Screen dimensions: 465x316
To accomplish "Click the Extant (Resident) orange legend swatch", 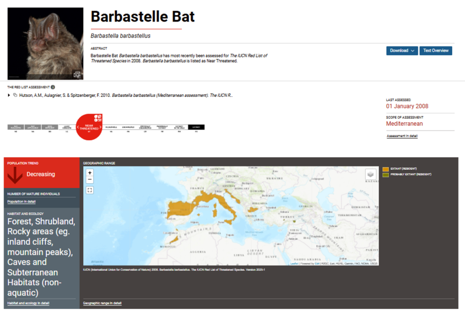I will click(x=385, y=169).
